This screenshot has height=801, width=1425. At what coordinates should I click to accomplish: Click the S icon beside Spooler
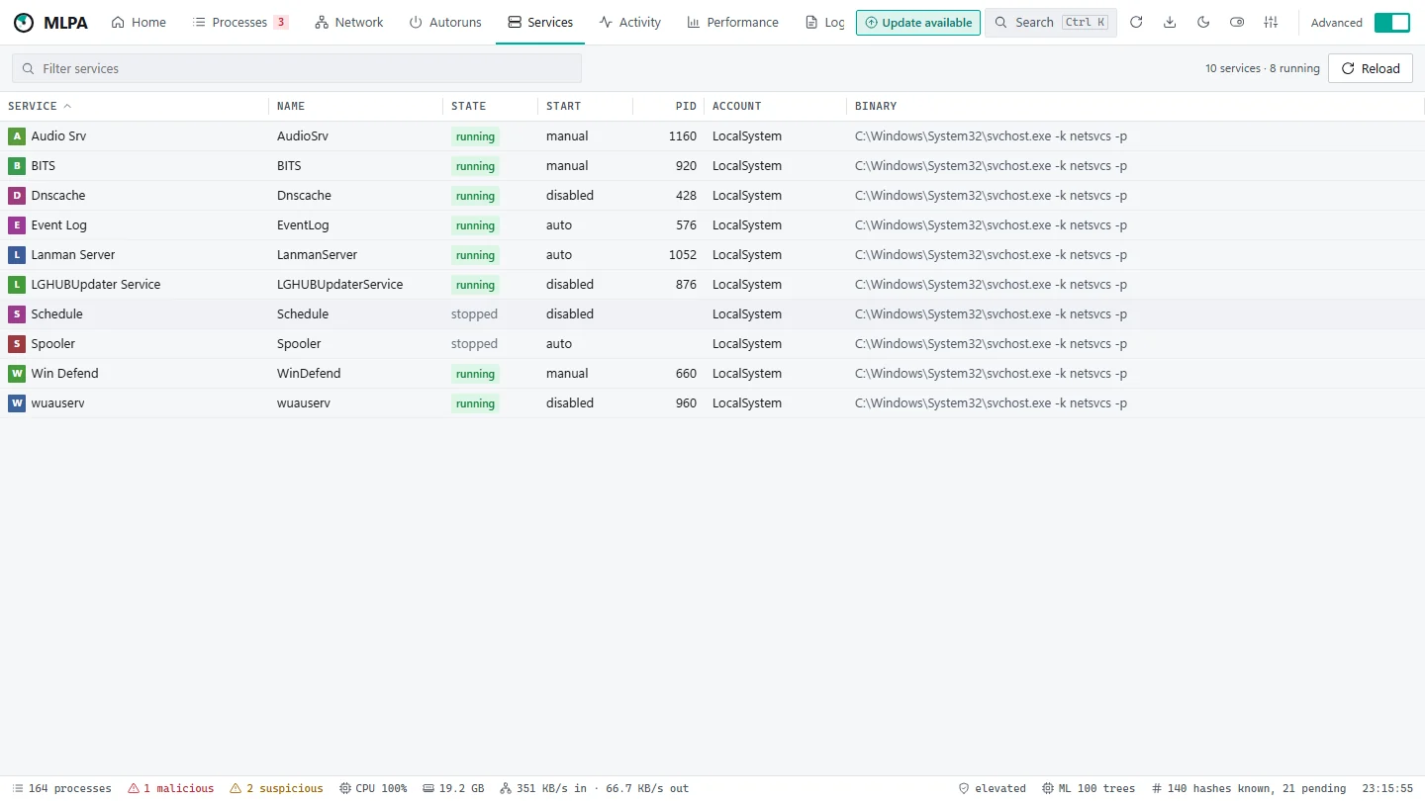click(x=16, y=344)
